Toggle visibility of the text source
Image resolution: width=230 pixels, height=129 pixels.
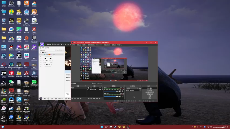click(x=100, y=88)
